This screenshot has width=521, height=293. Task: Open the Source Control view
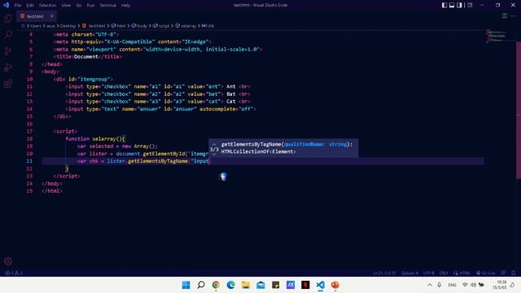(8, 50)
